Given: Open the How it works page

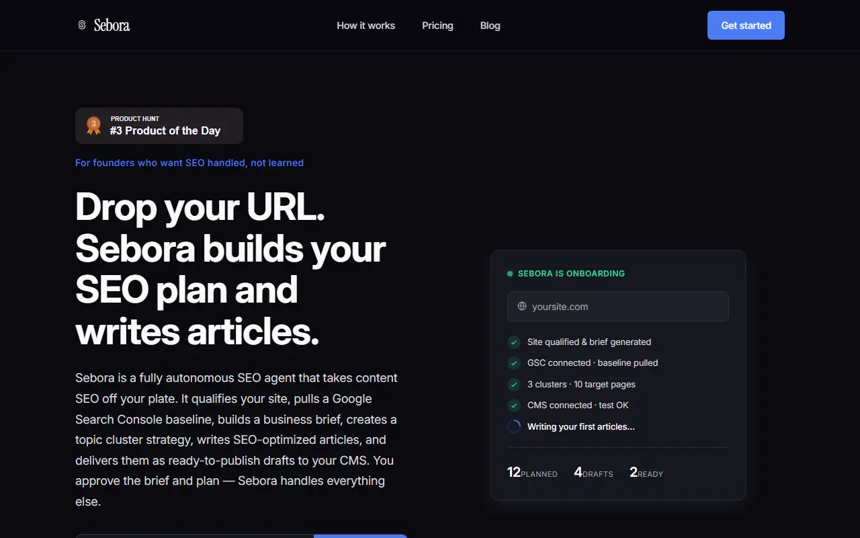Looking at the screenshot, I should point(366,26).
